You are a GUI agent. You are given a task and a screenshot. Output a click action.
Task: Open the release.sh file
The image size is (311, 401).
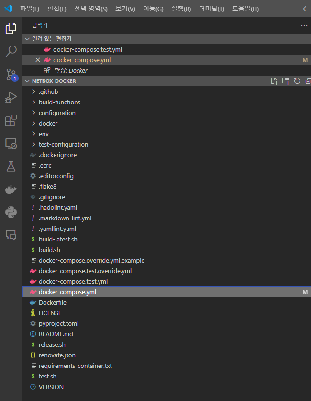(x=167, y=345)
